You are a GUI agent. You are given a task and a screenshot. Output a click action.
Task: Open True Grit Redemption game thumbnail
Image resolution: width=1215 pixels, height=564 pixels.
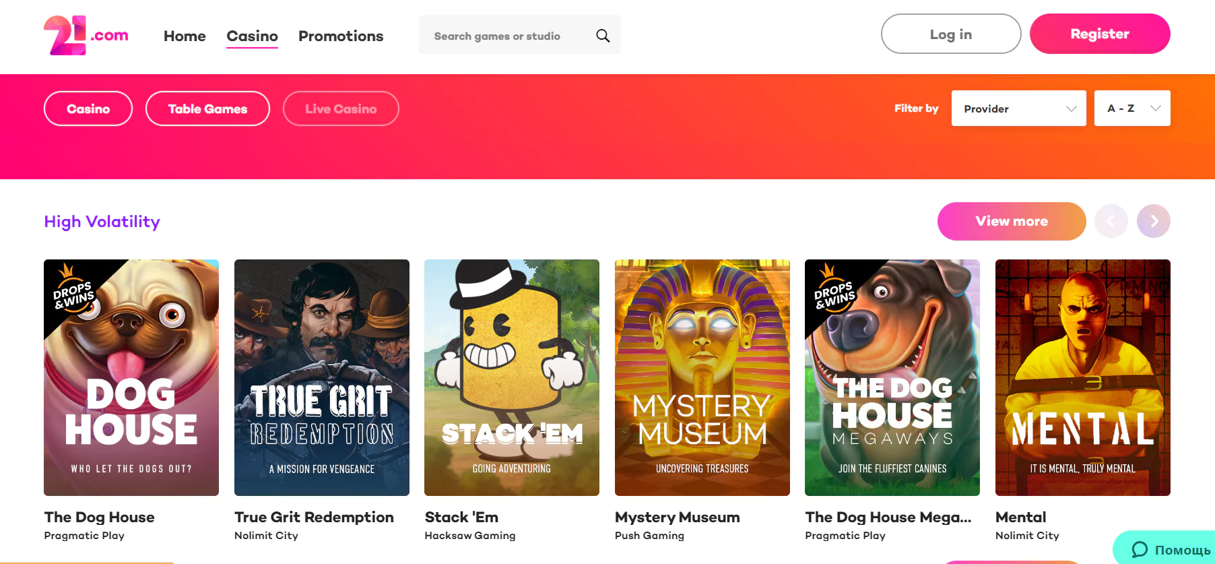click(322, 377)
